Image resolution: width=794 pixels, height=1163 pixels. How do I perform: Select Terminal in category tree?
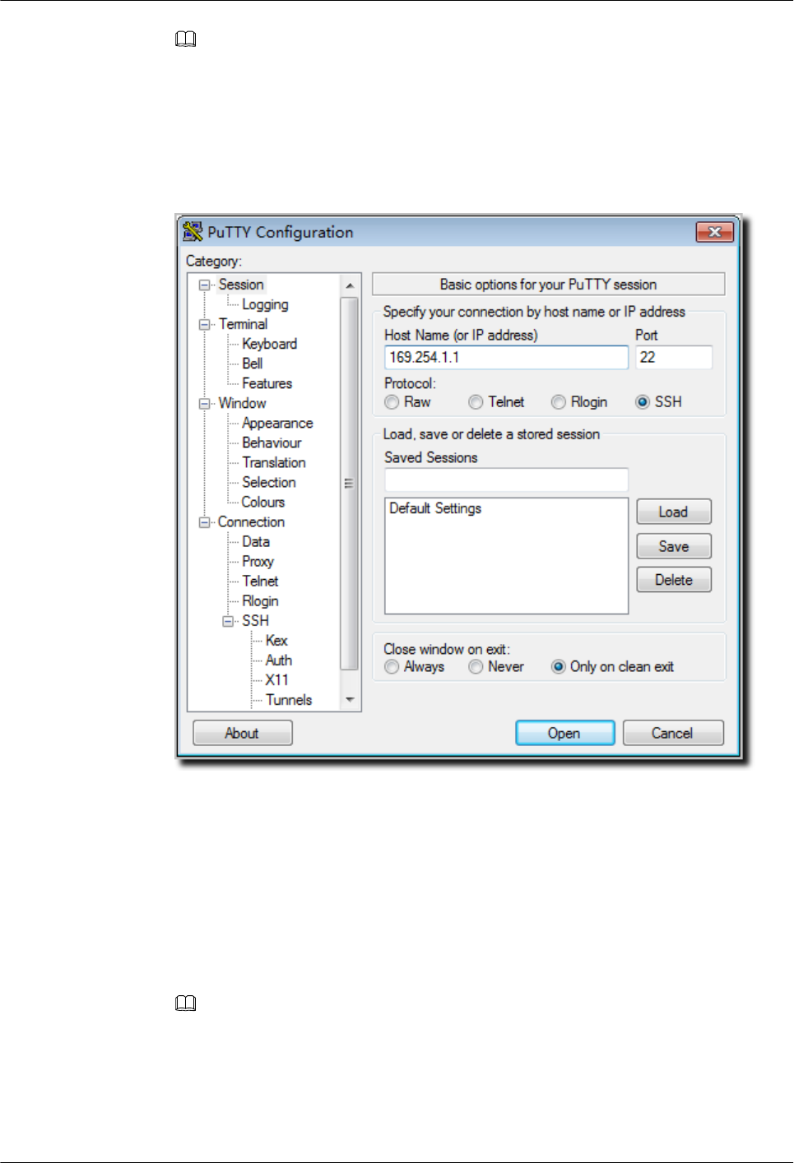point(243,324)
